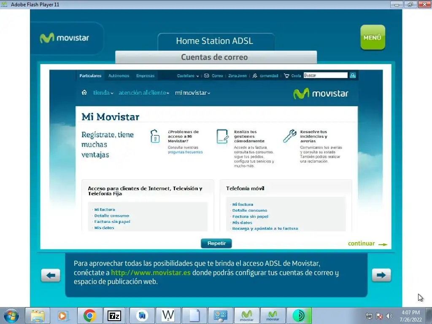Image resolution: width=432 pixels, height=324 pixels.
Task: Click the Telefonía móvil heading
Action: [245, 189]
